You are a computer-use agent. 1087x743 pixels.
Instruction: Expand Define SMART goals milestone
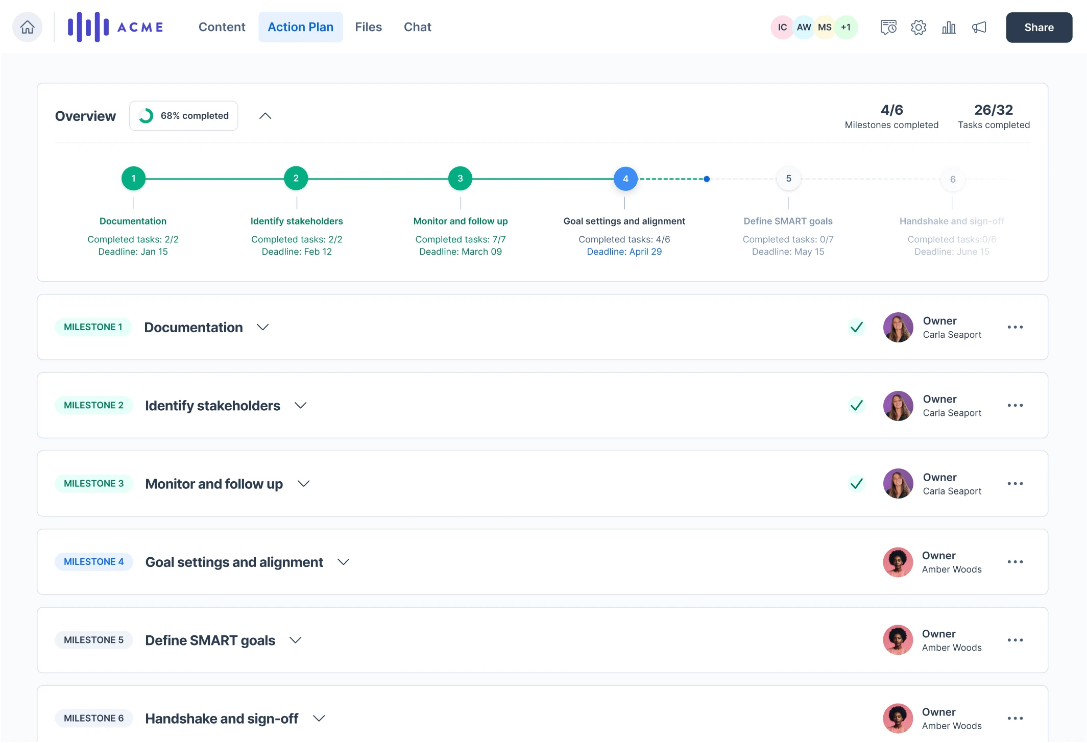coord(295,640)
